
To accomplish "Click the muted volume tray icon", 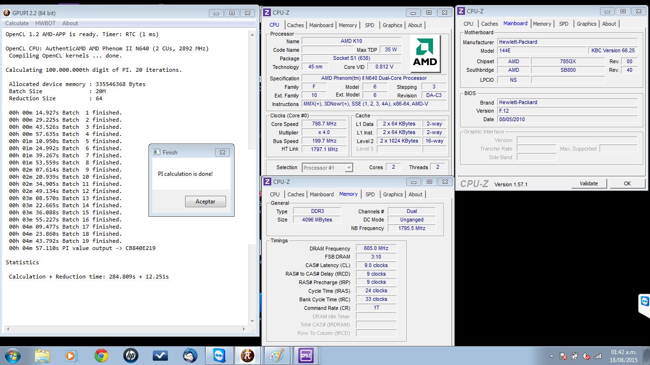I will coord(586,356).
